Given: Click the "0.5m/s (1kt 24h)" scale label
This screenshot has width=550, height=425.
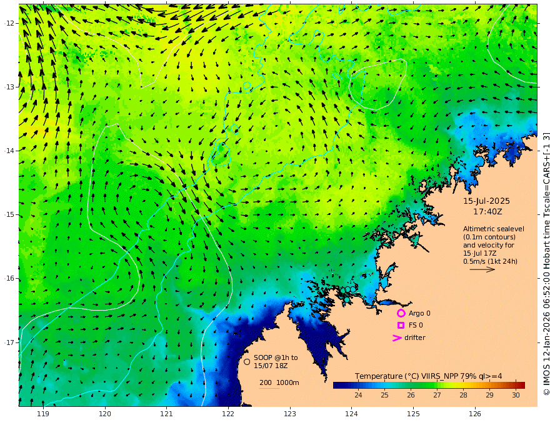Looking at the screenshot, I should [x=491, y=261].
